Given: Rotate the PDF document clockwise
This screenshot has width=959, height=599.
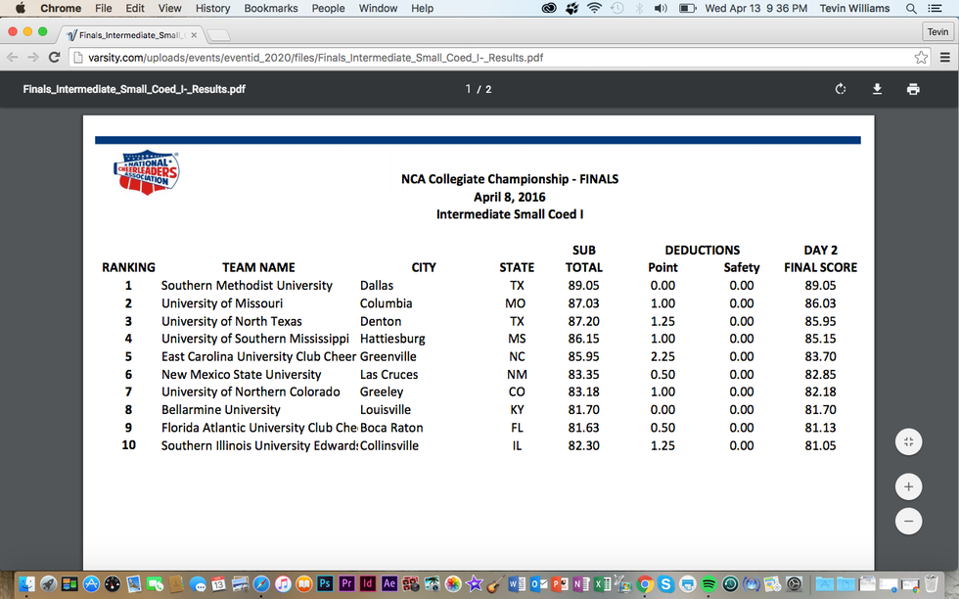Looking at the screenshot, I should (x=841, y=89).
